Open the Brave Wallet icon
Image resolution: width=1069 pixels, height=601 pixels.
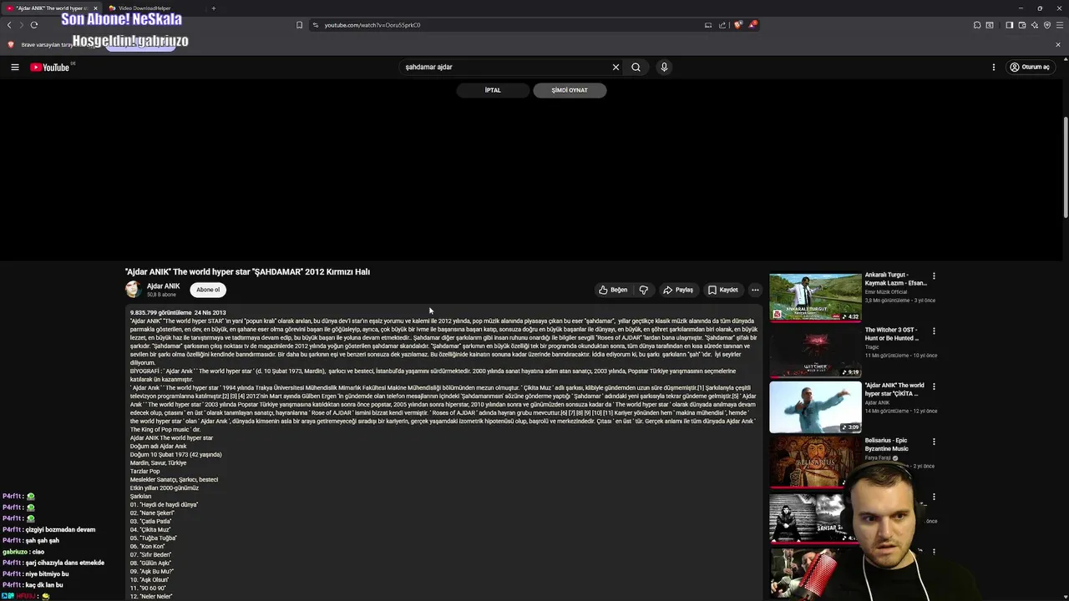tap(1021, 25)
